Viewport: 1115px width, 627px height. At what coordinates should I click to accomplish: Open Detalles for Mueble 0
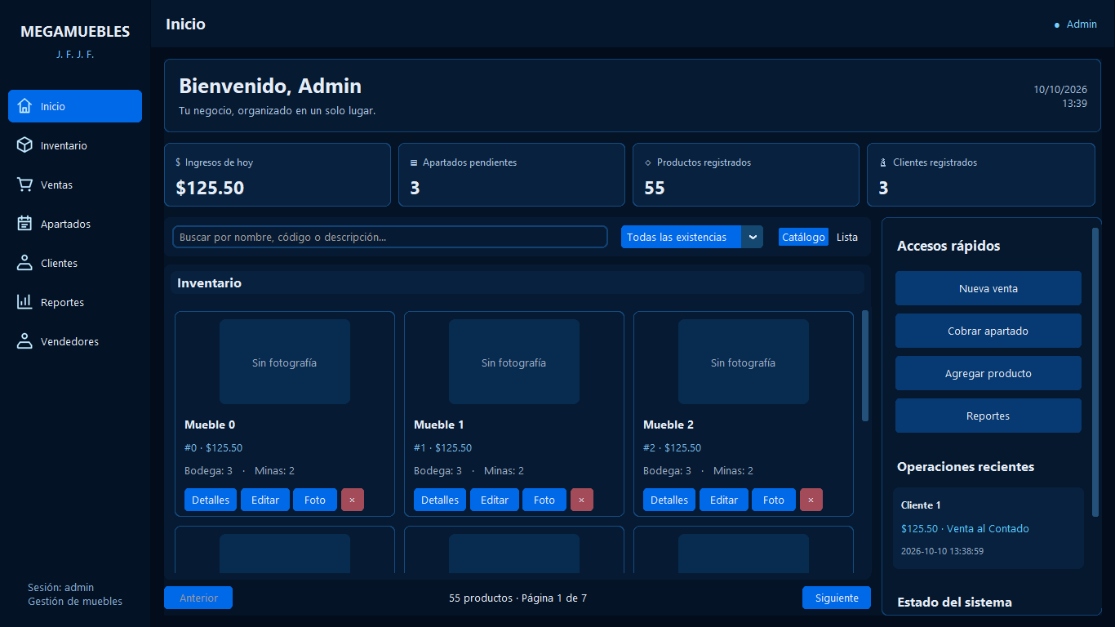click(x=211, y=500)
